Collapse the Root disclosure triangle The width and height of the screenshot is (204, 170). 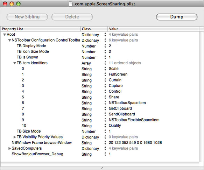tap(5, 35)
